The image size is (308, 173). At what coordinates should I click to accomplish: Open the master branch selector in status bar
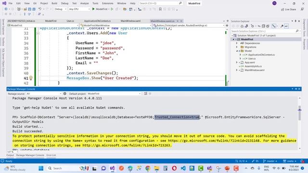270,161
